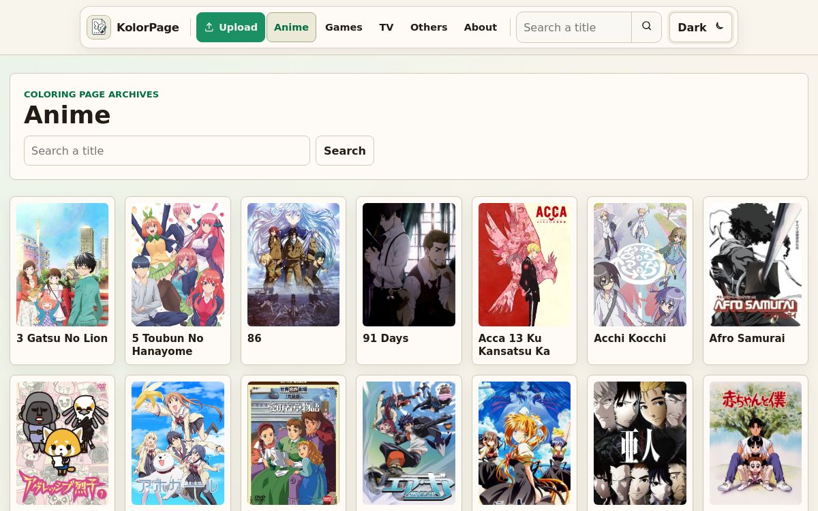Viewport: 818px width, 511px height.
Task: Click the COLORING PAGE ARCHIVES label
Action: pyautogui.click(x=91, y=94)
